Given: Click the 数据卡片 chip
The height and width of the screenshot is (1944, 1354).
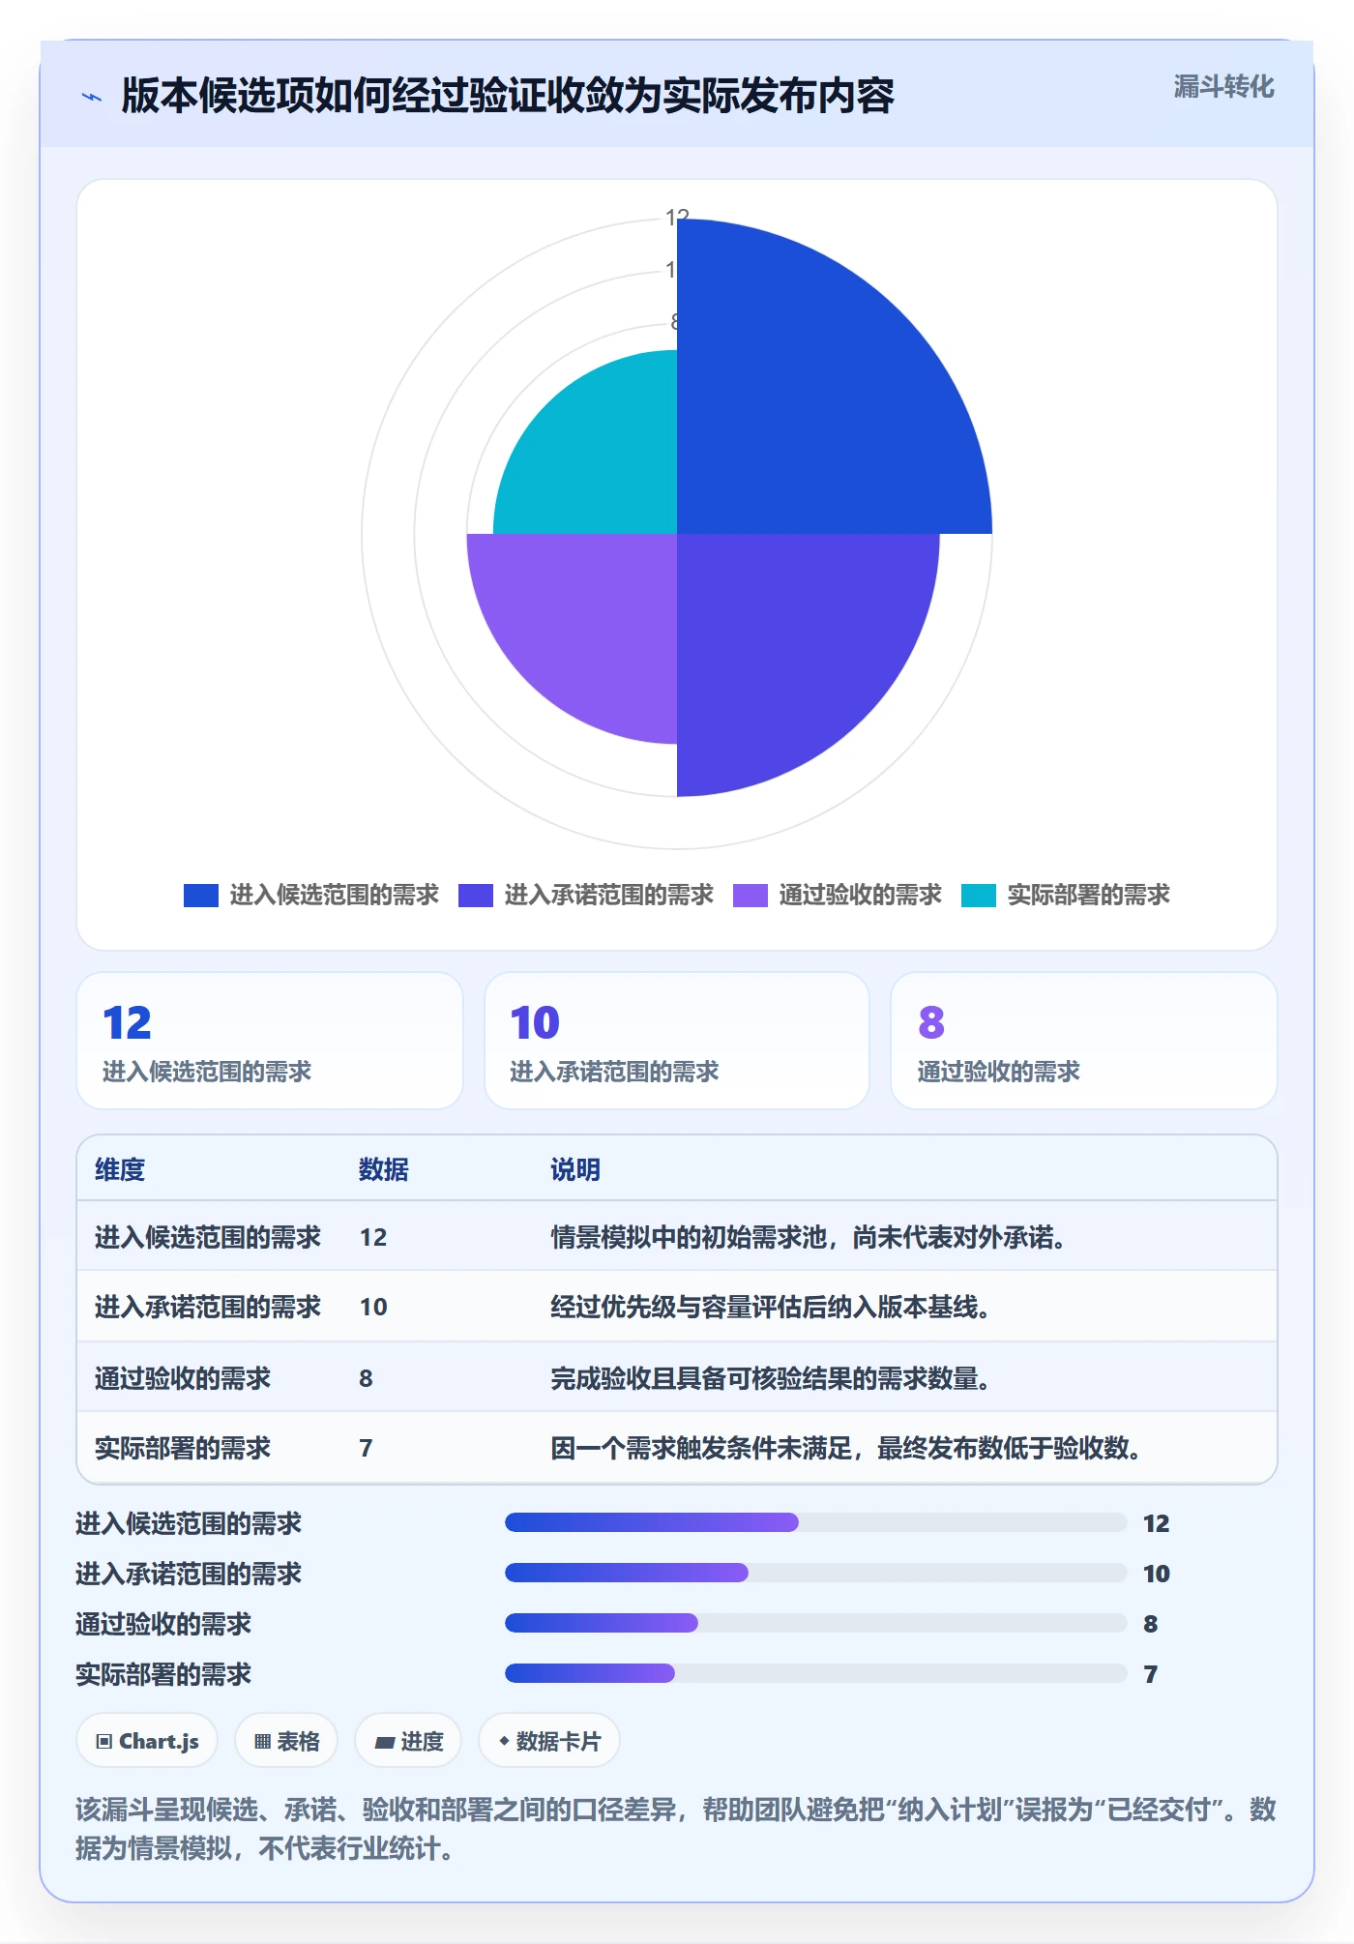Looking at the screenshot, I should pos(549,1741).
